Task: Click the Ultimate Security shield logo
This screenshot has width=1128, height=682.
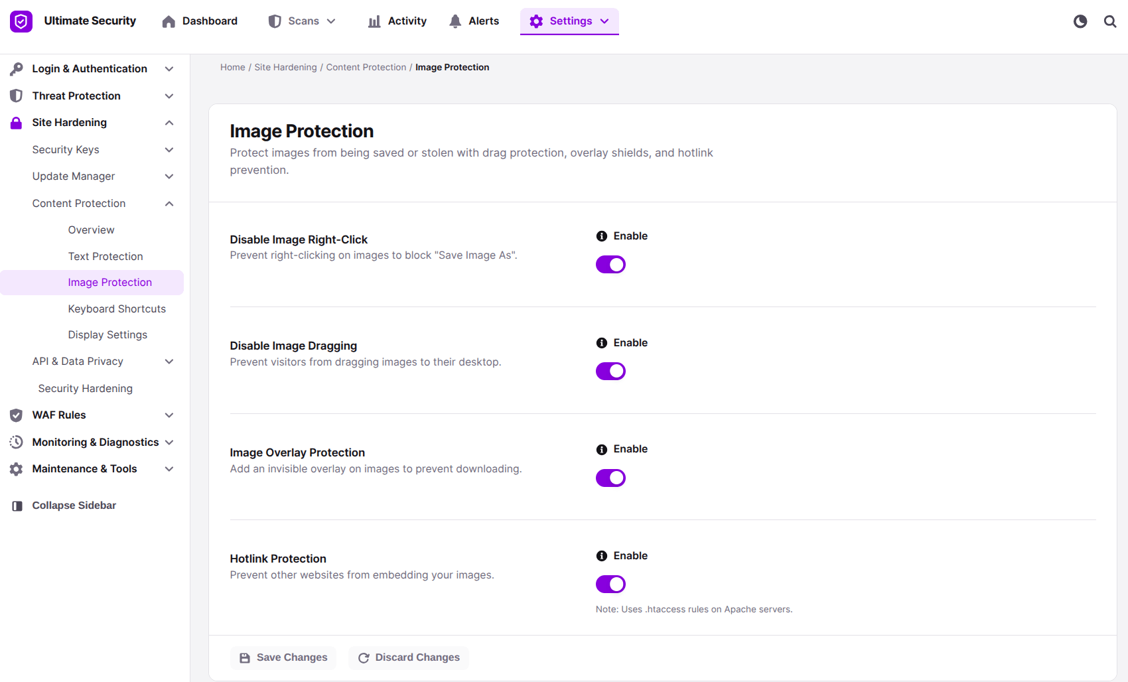Action: (21, 21)
